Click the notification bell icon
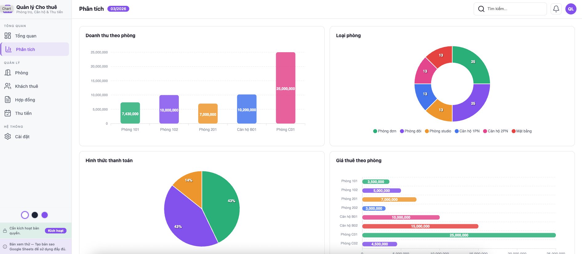This screenshot has width=582, height=254. 556,9
